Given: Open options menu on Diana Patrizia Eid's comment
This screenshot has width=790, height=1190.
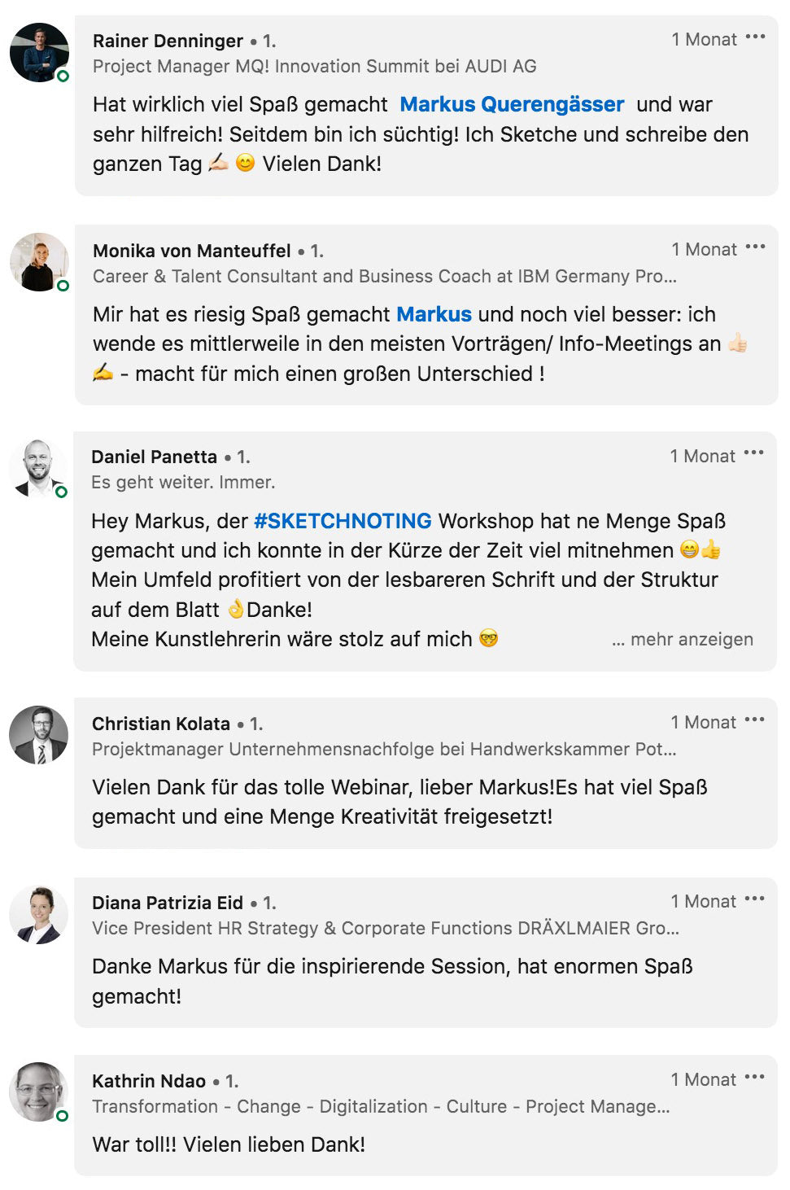Looking at the screenshot, I should point(754,899).
